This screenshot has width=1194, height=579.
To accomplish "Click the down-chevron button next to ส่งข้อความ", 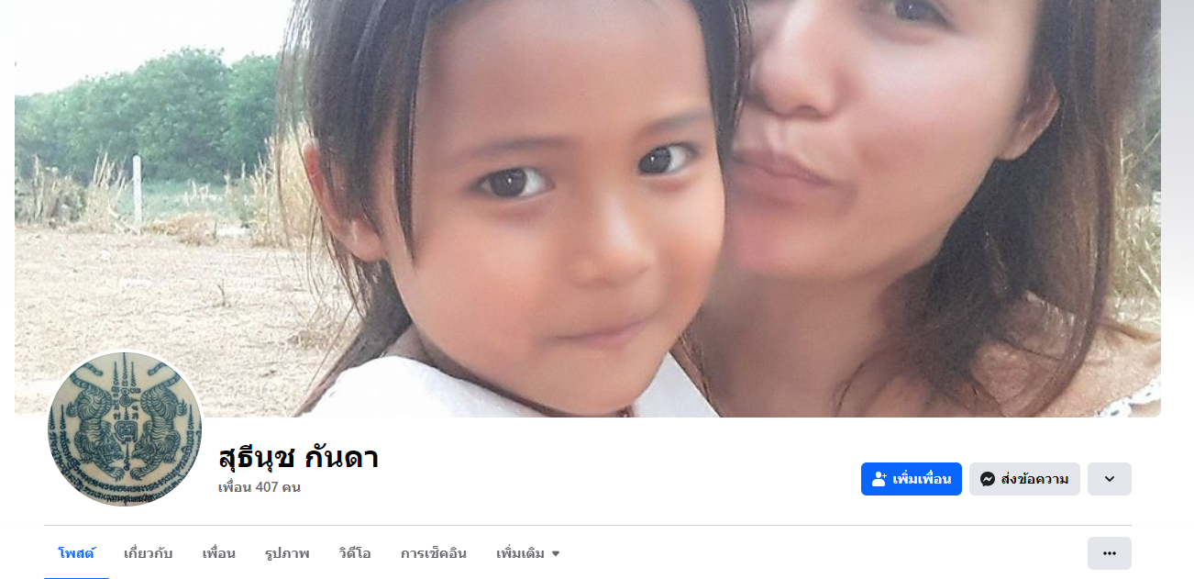I will pos(1110,479).
